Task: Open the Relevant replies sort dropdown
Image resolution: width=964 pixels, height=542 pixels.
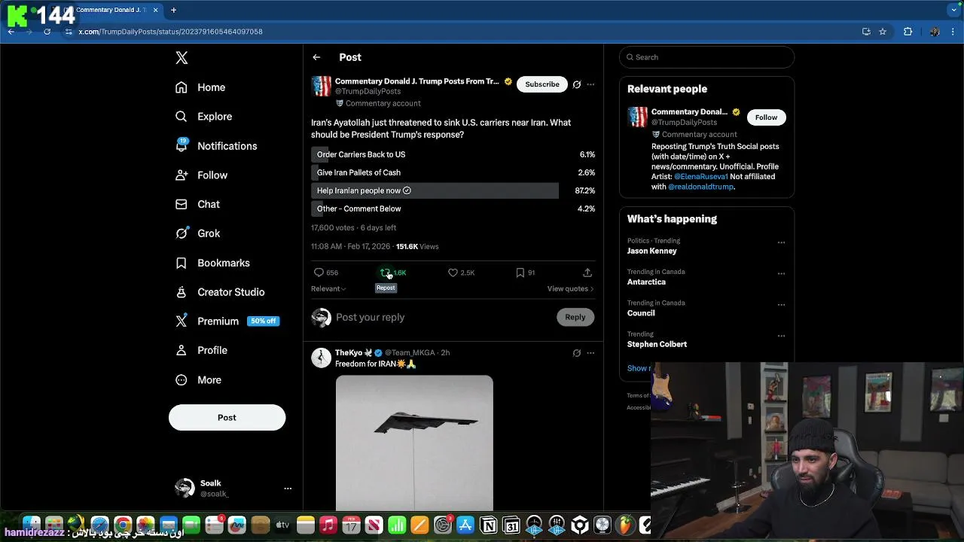Action: pyautogui.click(x=328, y=289)
